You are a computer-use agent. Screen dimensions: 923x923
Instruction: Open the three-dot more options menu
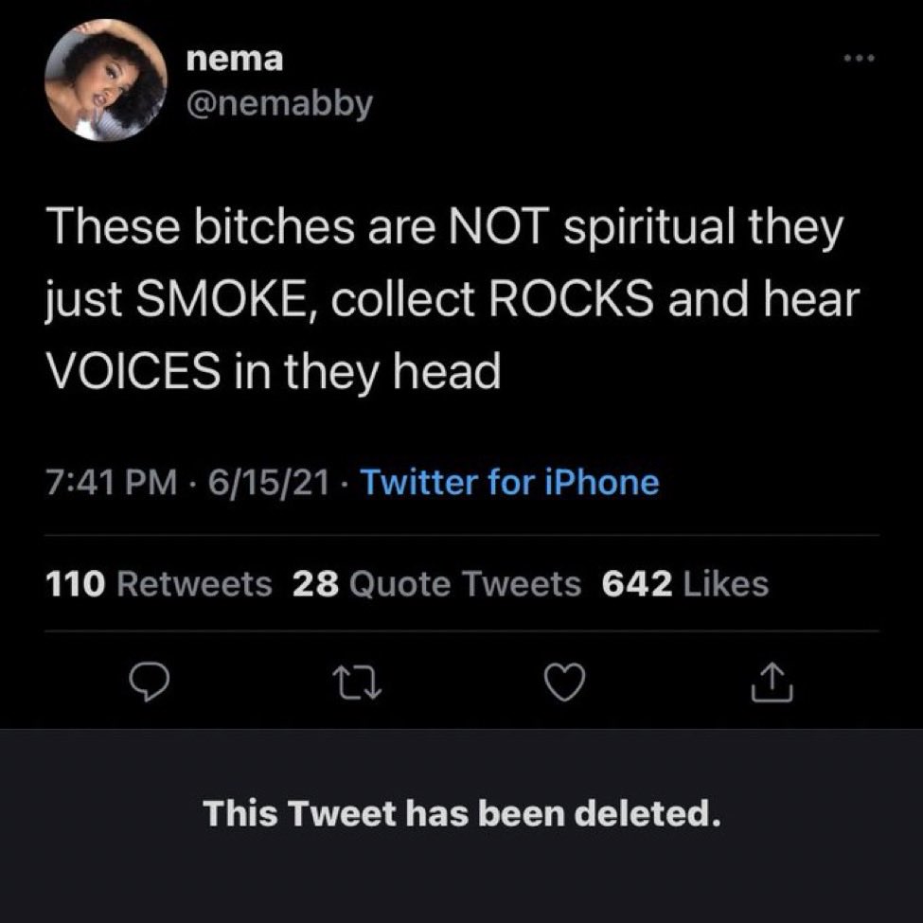point(859,58)
